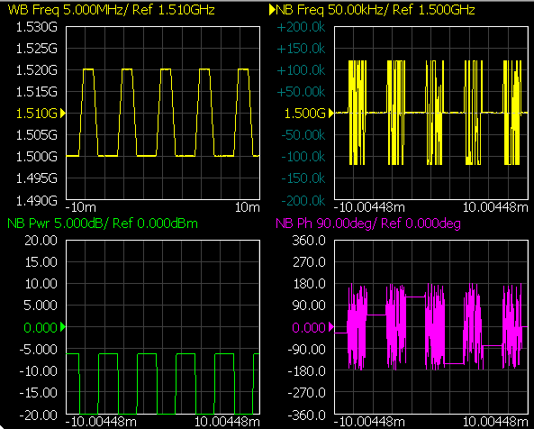Click the green reference marker at 0.000
This screenshot has height=429, width=534.
coord(63,327)
